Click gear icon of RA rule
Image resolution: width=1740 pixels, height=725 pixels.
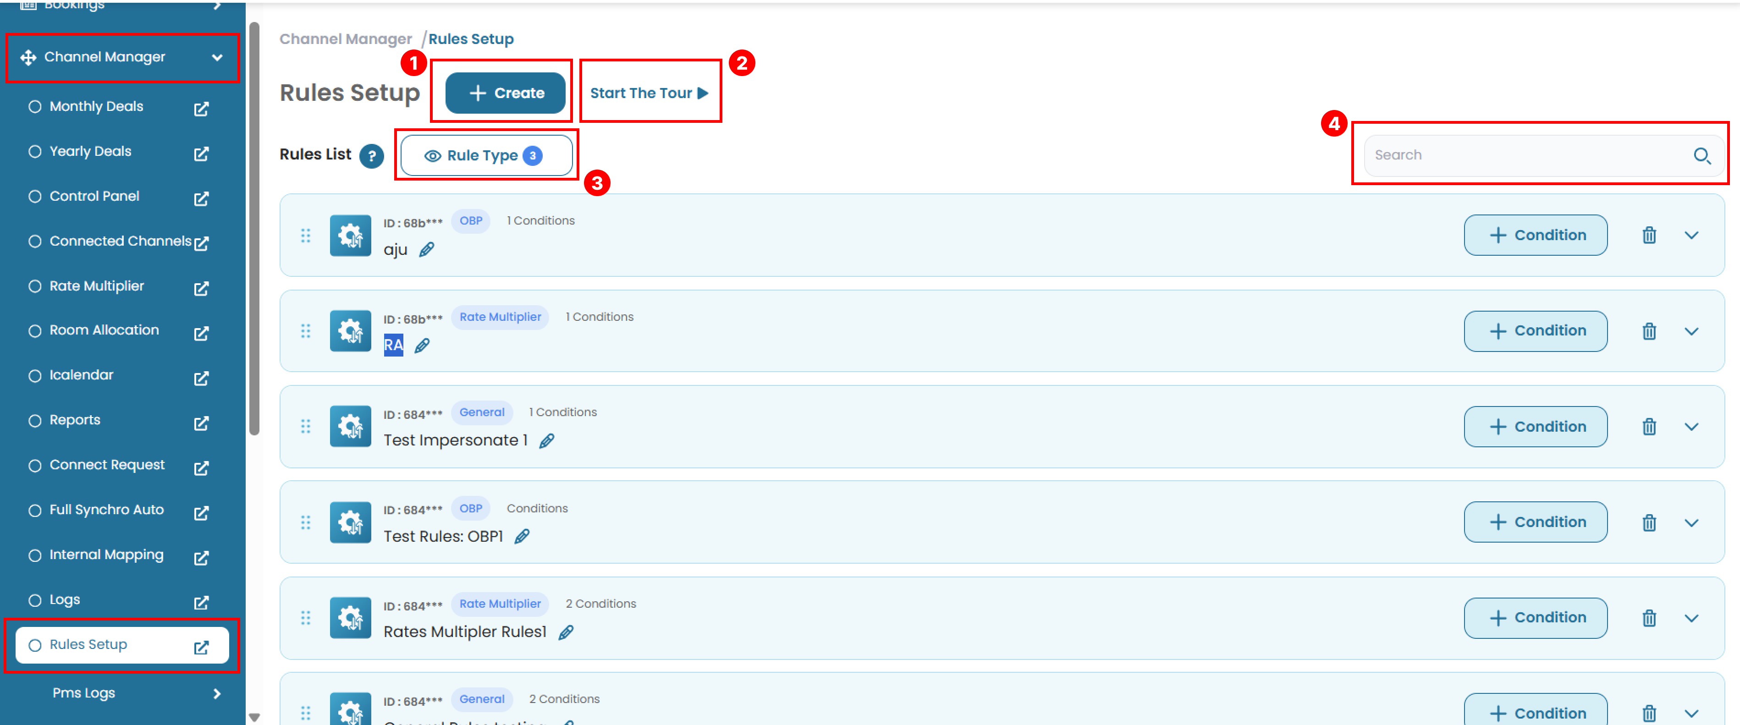(x=350, y=331)
